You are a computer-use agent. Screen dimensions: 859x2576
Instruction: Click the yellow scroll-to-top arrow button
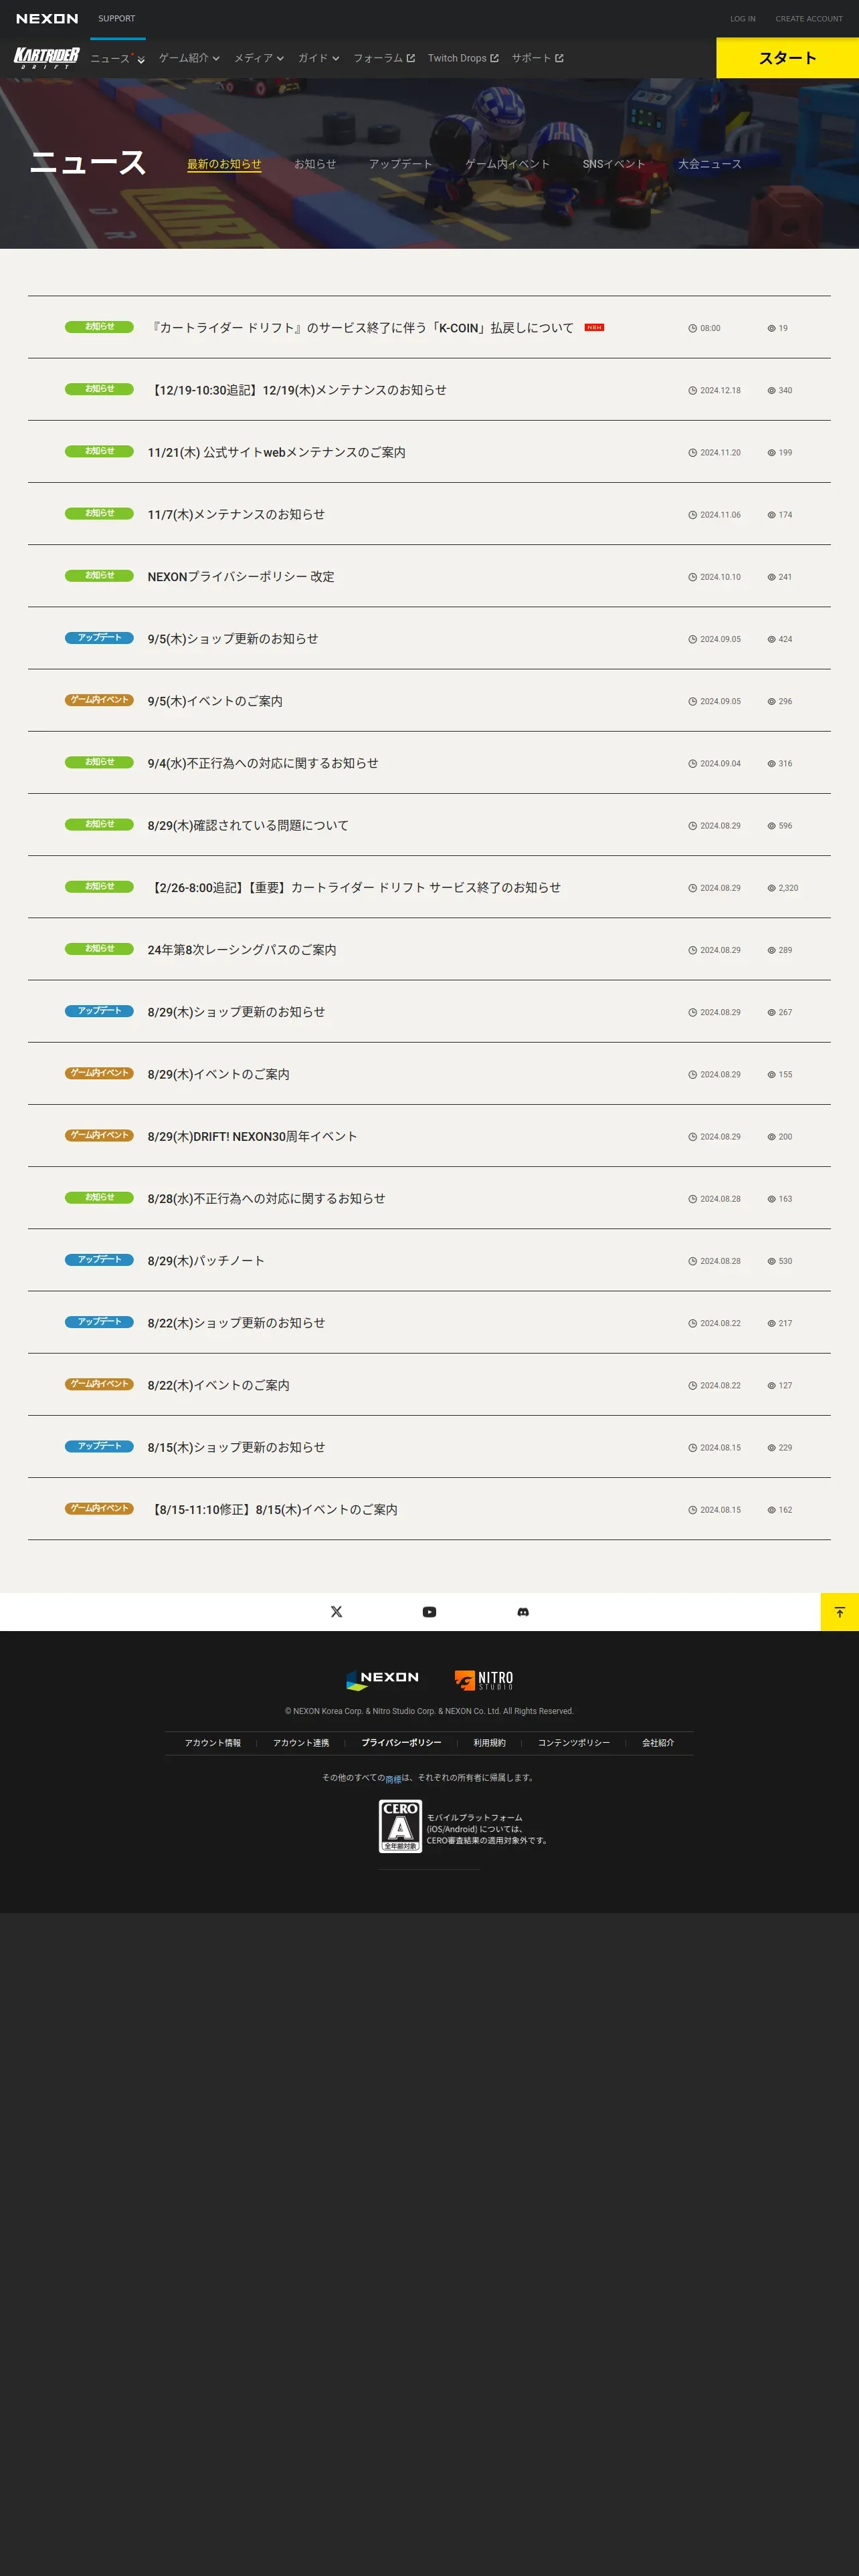[840, 1611]
